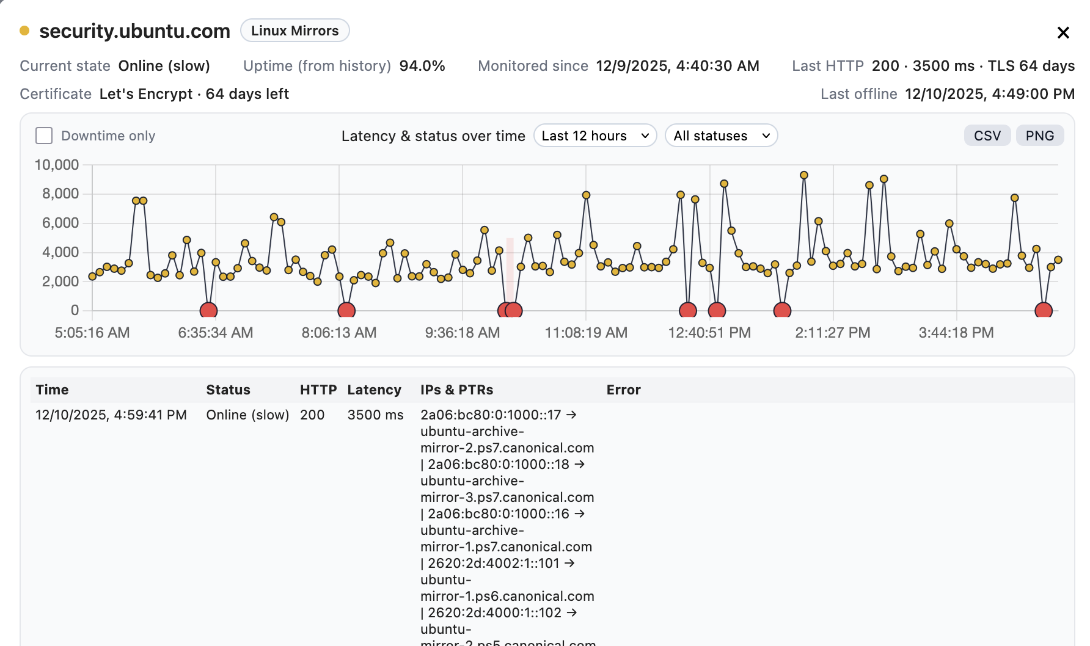This screenshot has width=1090, height=646.
Task: Select the last red downtime marker after 3:44 PM
Action: pyautogui.click(x=1044, y=310)
